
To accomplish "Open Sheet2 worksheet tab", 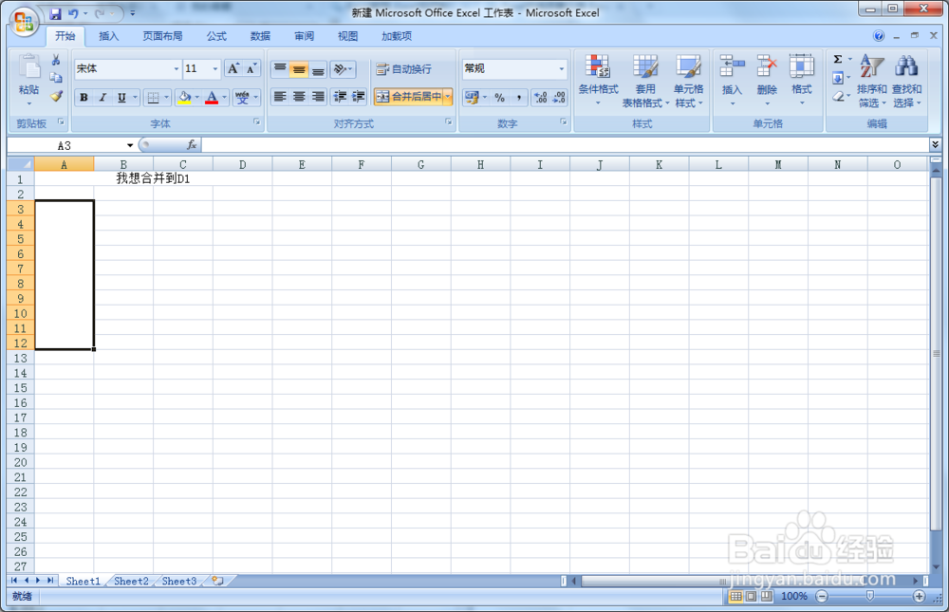I will 131,581.
